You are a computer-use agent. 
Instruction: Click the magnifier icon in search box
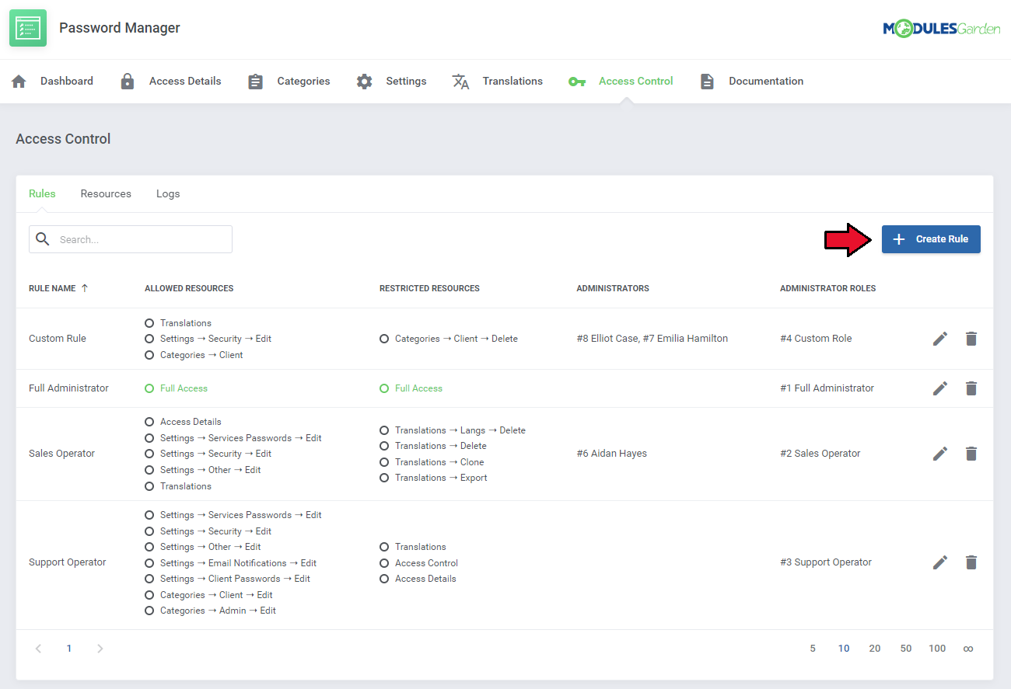[x=43, y=239]
